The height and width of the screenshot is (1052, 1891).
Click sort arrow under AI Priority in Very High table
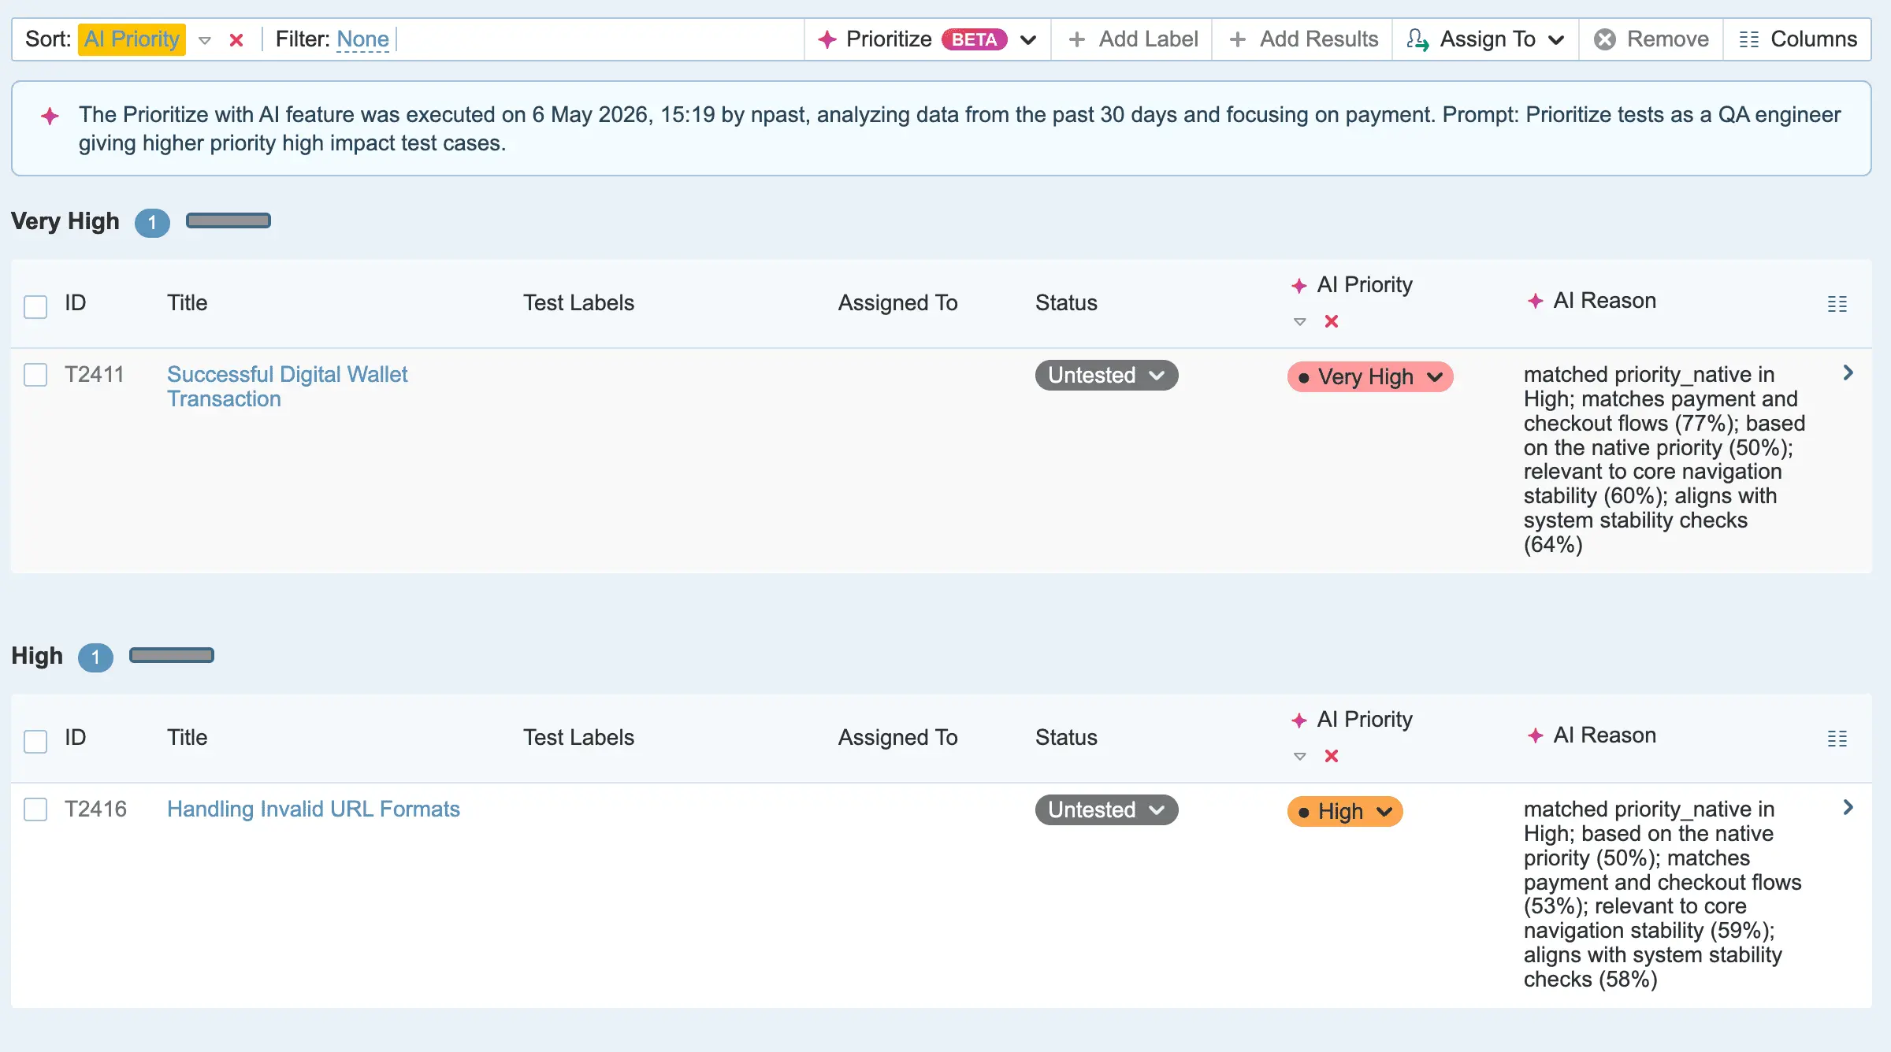click(1300, 321)
